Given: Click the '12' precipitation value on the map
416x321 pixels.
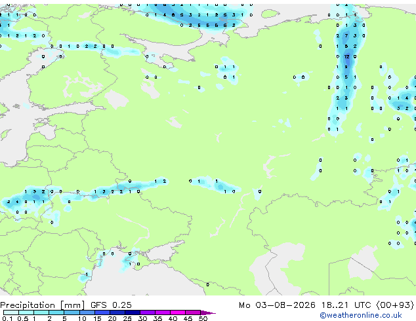Looking at the screenshot, I should (x=346, y=56).
